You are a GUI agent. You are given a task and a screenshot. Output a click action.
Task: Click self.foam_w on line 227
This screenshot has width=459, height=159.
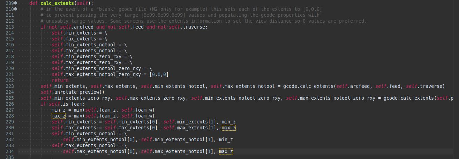coord(138,110)
